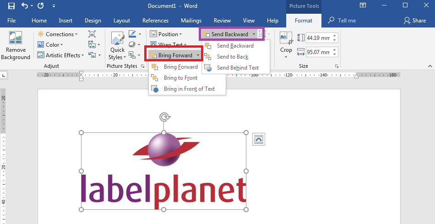The image size is (435, 224).
Task: Collapse the ribbon with the chevron
Action: 430,66
